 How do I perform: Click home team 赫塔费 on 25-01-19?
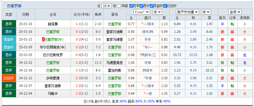(53, 24)
